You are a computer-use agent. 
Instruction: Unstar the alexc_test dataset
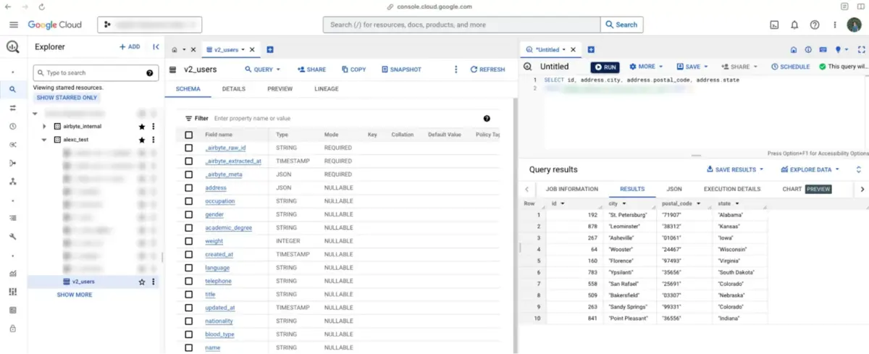point(142,140)
